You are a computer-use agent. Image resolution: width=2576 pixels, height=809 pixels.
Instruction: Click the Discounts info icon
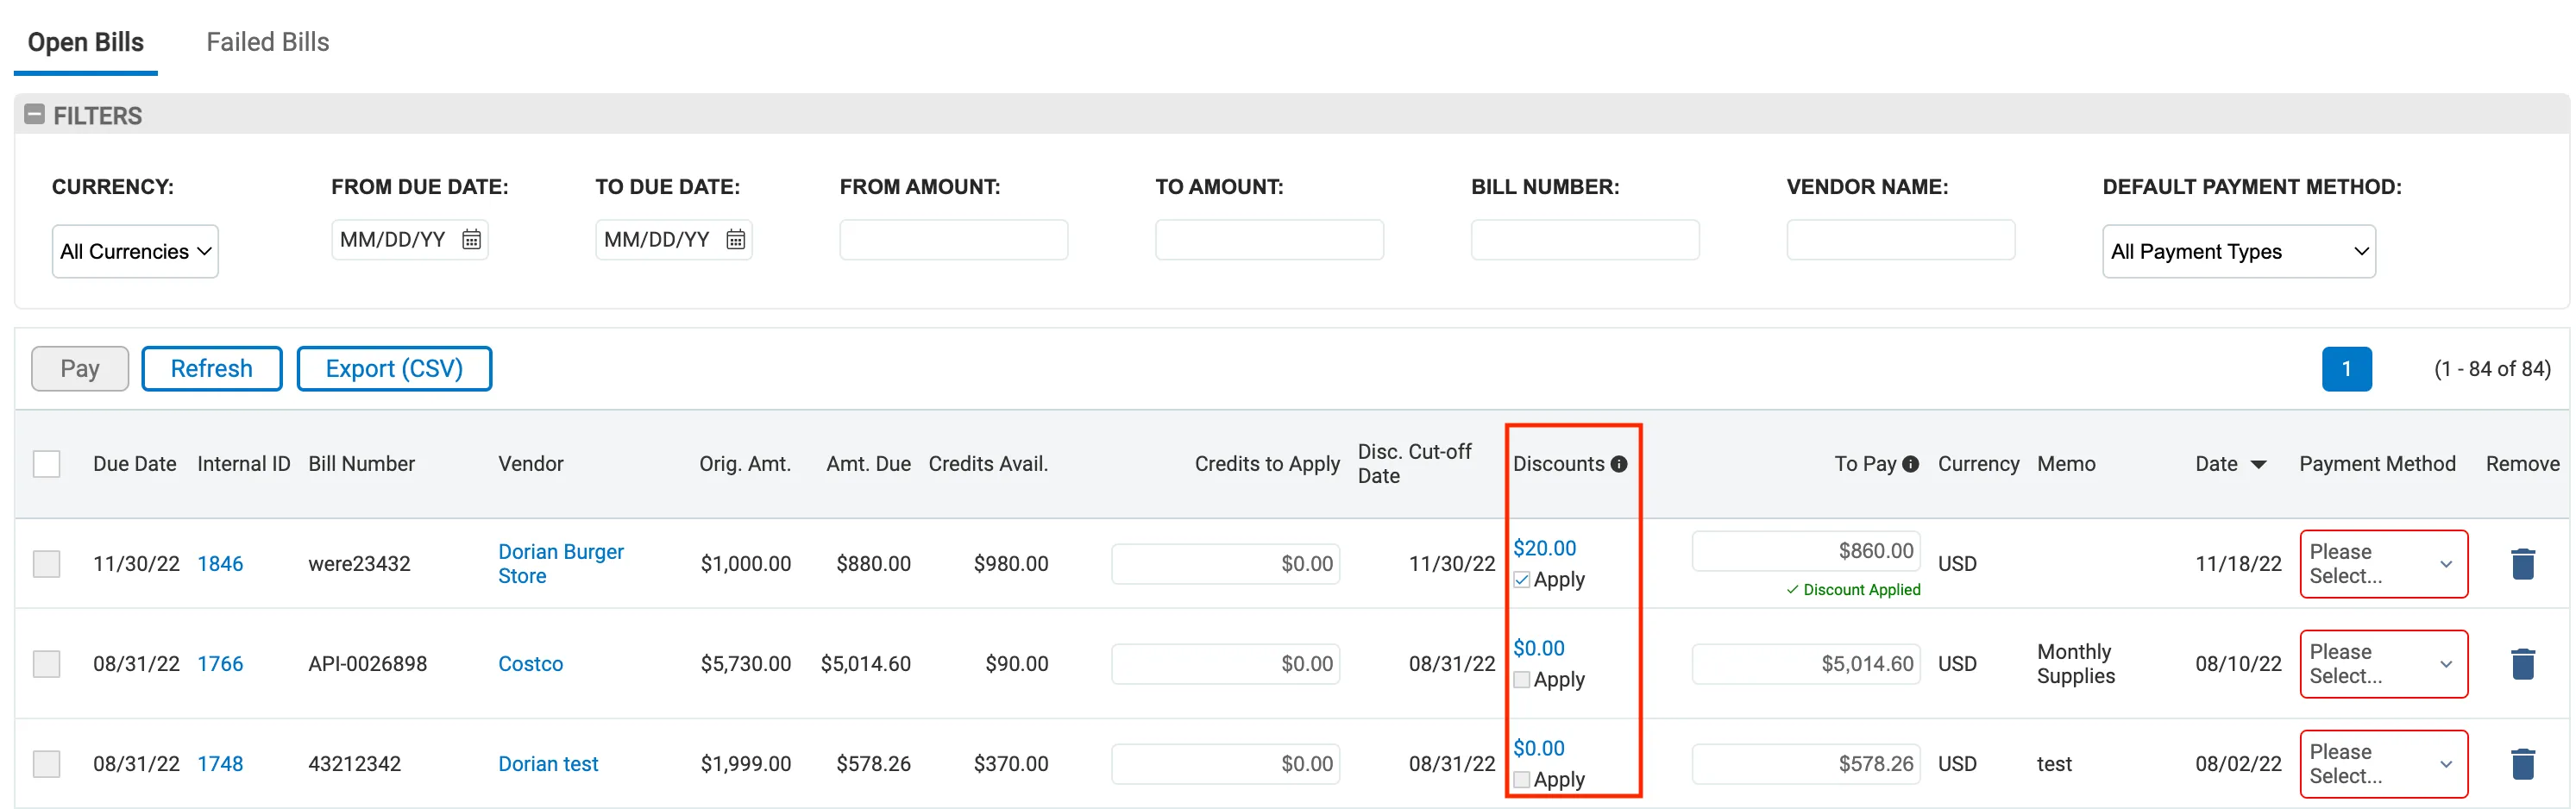coord(1619,464)
